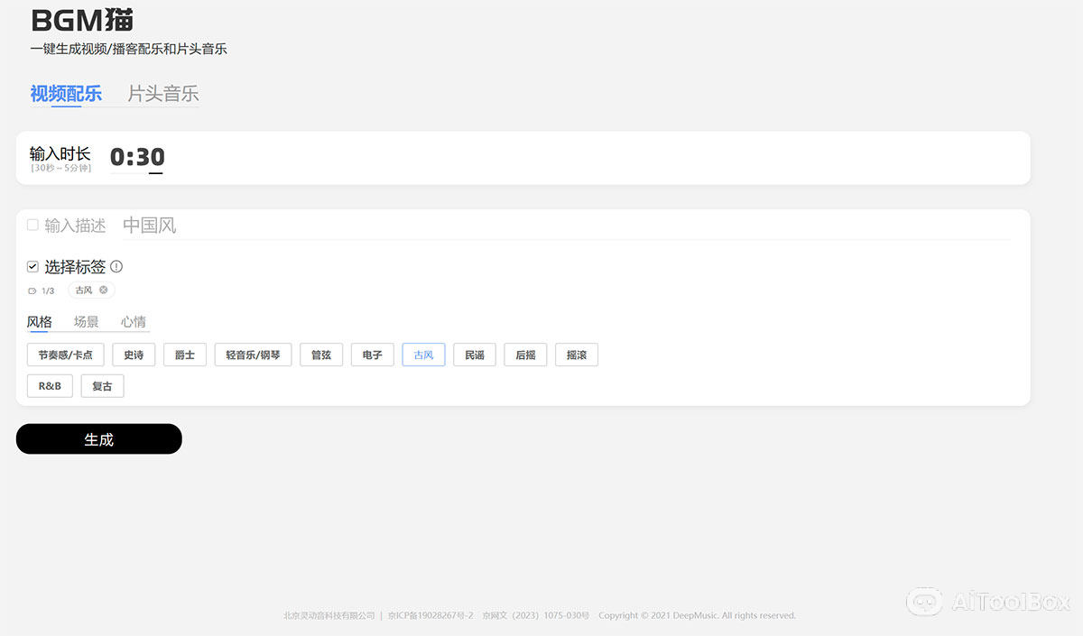Remove the 古风 tag with its x icon
Viewport: 1083px width, 636px height.
point(104,290)
